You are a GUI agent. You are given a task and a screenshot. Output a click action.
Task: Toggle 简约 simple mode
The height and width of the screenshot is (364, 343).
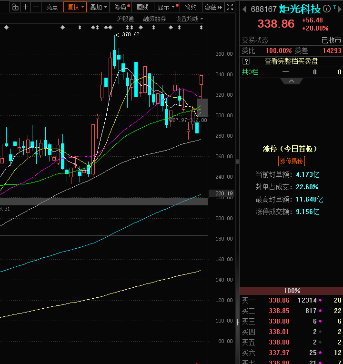191,7
